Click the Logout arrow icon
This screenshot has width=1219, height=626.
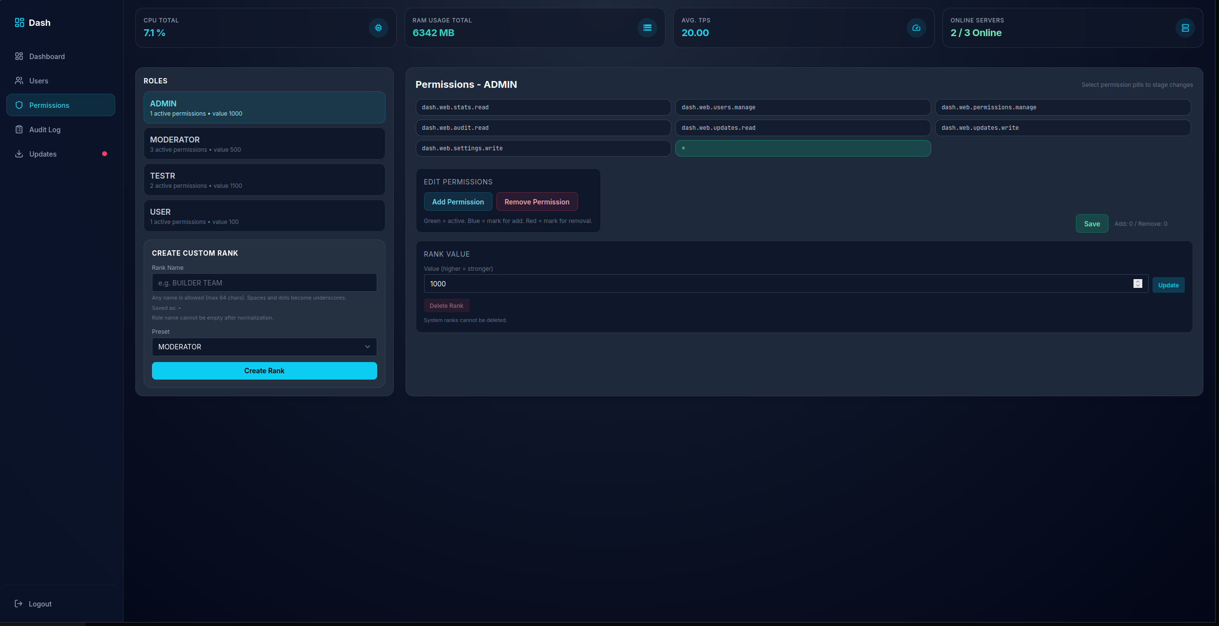(x=19, y=604)
